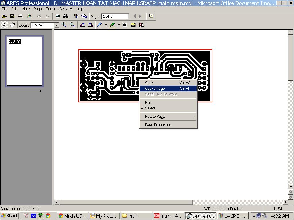Click the vertical scrollbar down arrow
This screenshot has width=294, height=220.
pos(291,187)
